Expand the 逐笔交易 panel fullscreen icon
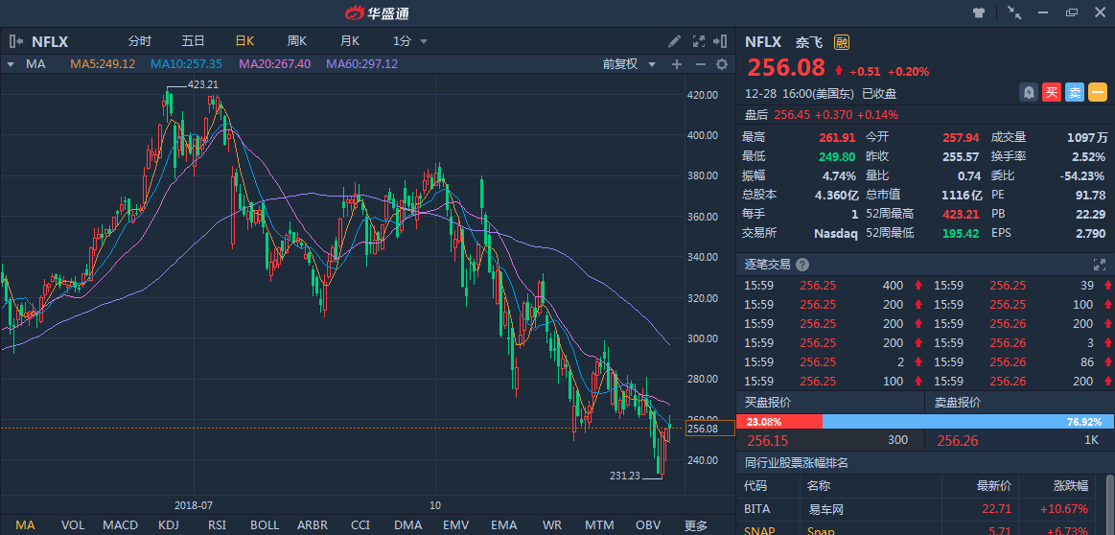The image size is (1115, 535). [1100, 265]
